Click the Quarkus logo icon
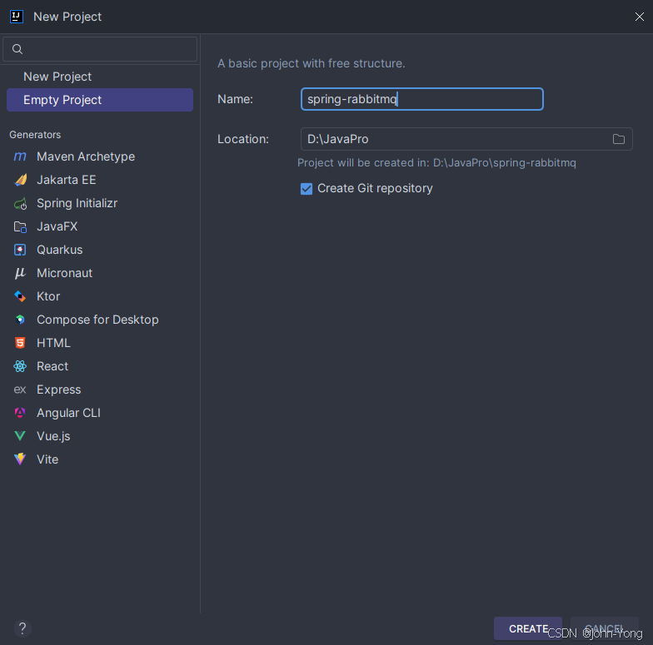Screen dimensions: 653x645 pyautogui.click(x=20, y=250)
